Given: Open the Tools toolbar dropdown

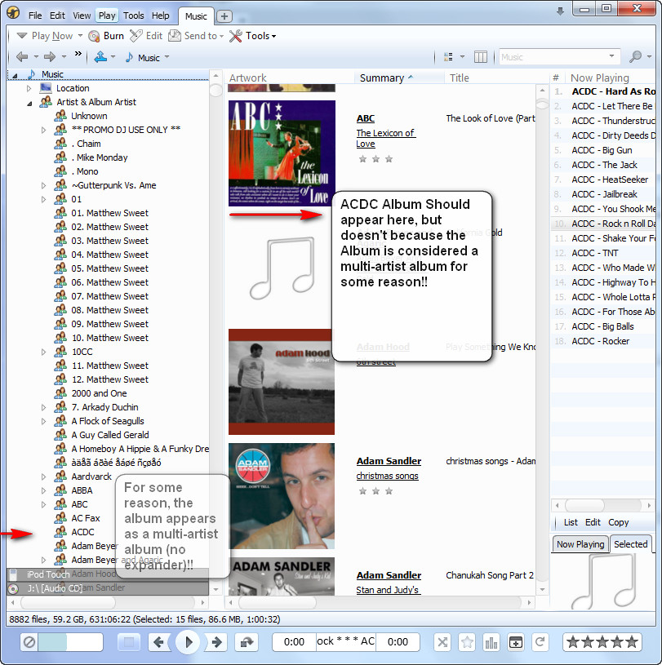Looking at the screenshot, I should (252, 36).
